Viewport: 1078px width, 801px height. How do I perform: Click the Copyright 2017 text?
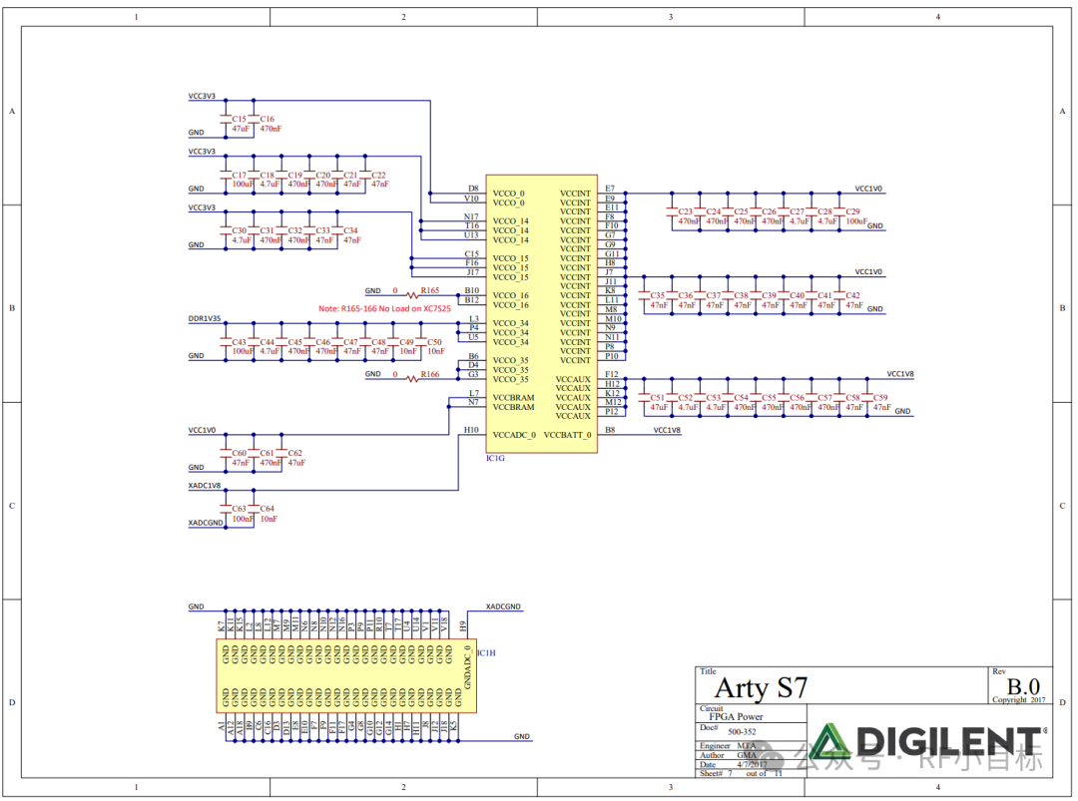(1018, 700)
